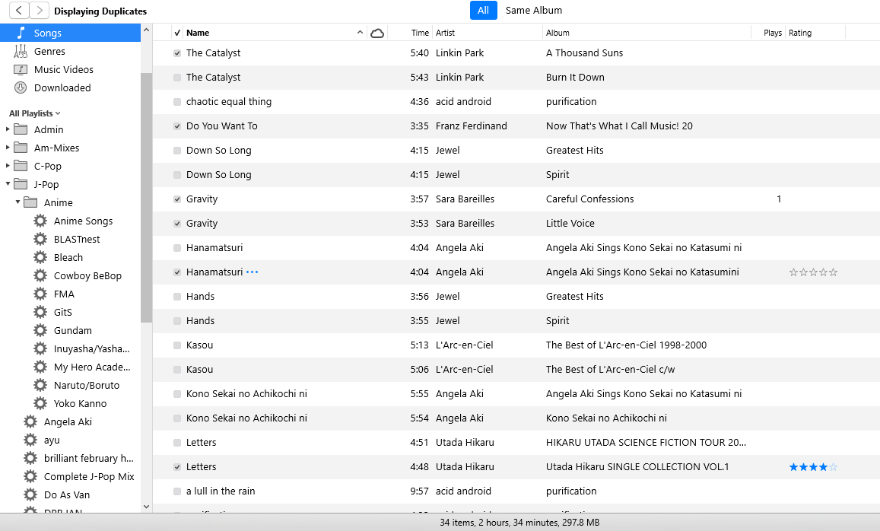Collapse the J-Pop playlist folder
Screen dimensions: 880x531
pos(8,184)
